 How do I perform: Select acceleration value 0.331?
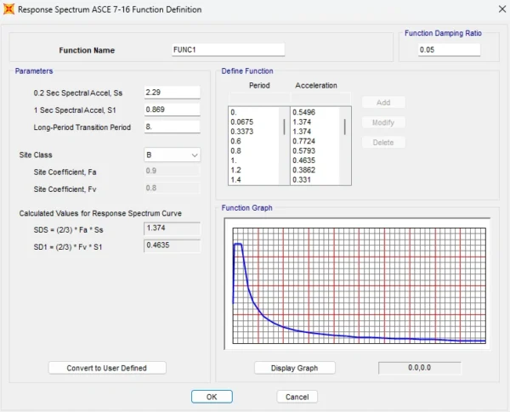[x=302, y=179]
